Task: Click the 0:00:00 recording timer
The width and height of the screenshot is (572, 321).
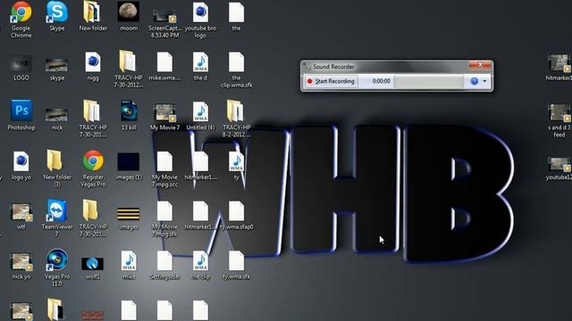Action: coord(382,81)
